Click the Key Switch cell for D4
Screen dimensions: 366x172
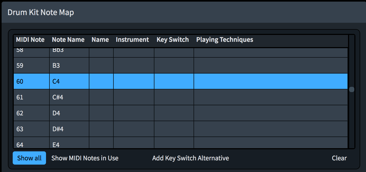pos(174,113)
